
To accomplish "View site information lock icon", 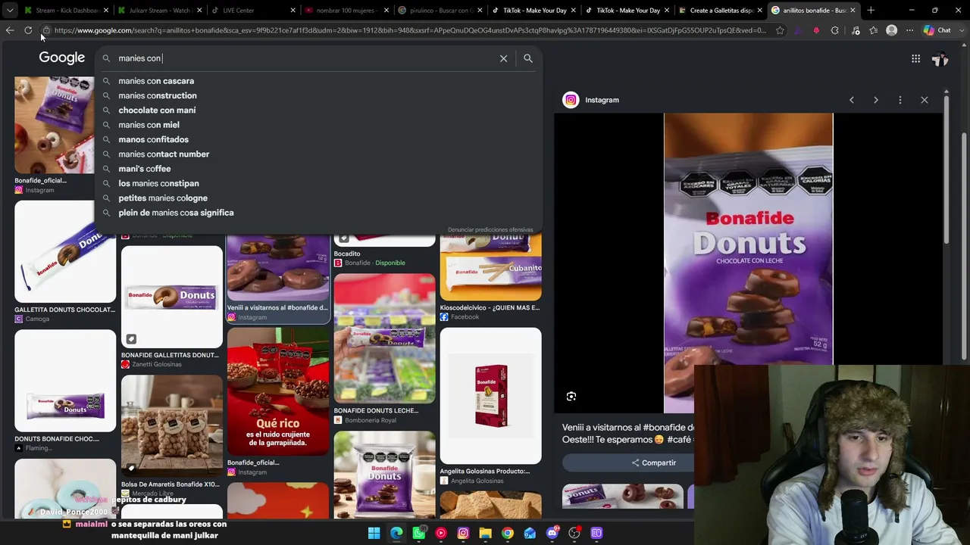I will (x=46, y=30).
